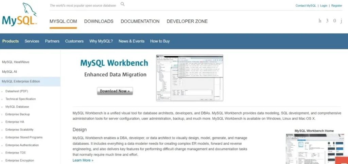This screenshot has height=164, width=348.
Task: Open the Enterprise Scalability sidebar link
Action: pos(19,130)
